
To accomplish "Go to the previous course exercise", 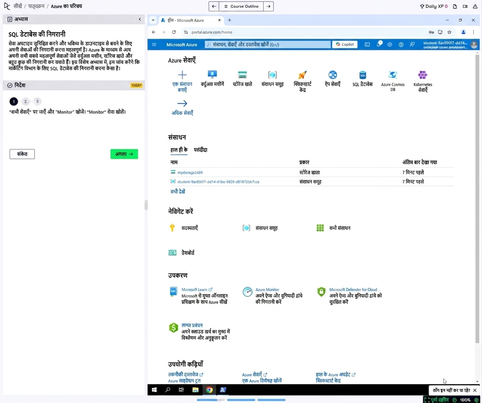I will click(214, 6).
